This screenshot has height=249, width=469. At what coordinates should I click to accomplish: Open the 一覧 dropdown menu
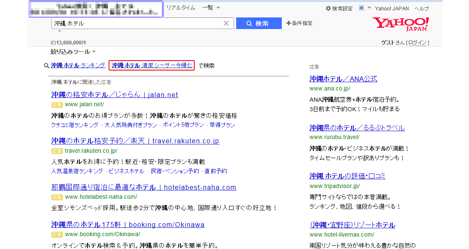click(x=211, y=8)
